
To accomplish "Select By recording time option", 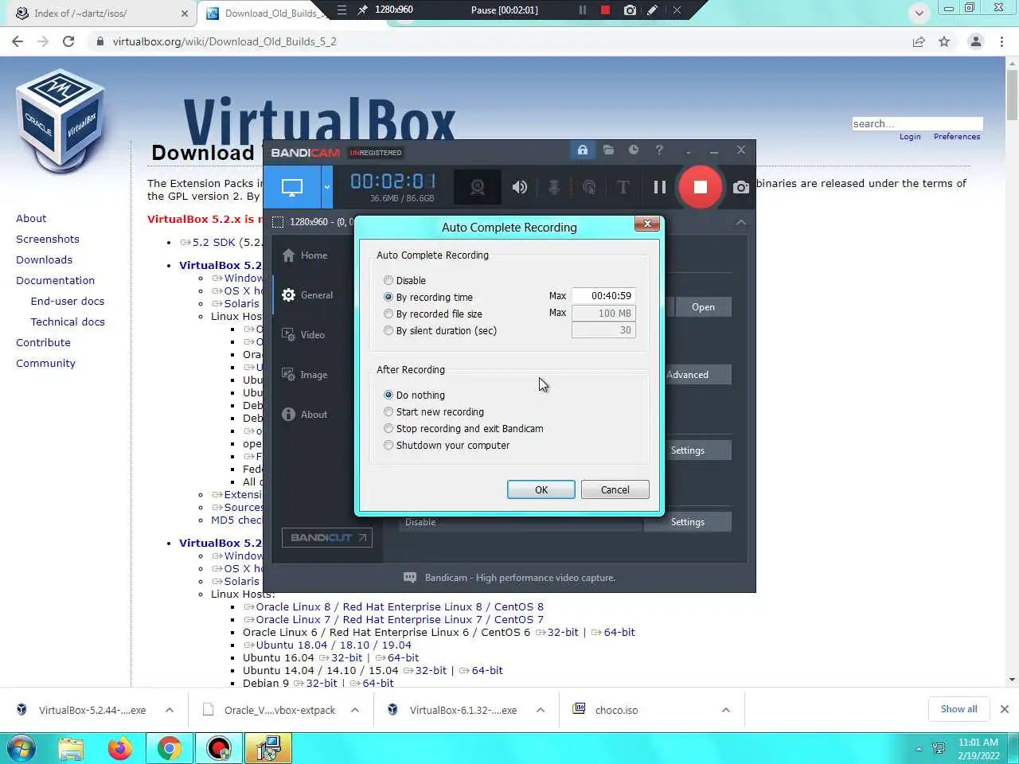I will click(x=428, y=297).
